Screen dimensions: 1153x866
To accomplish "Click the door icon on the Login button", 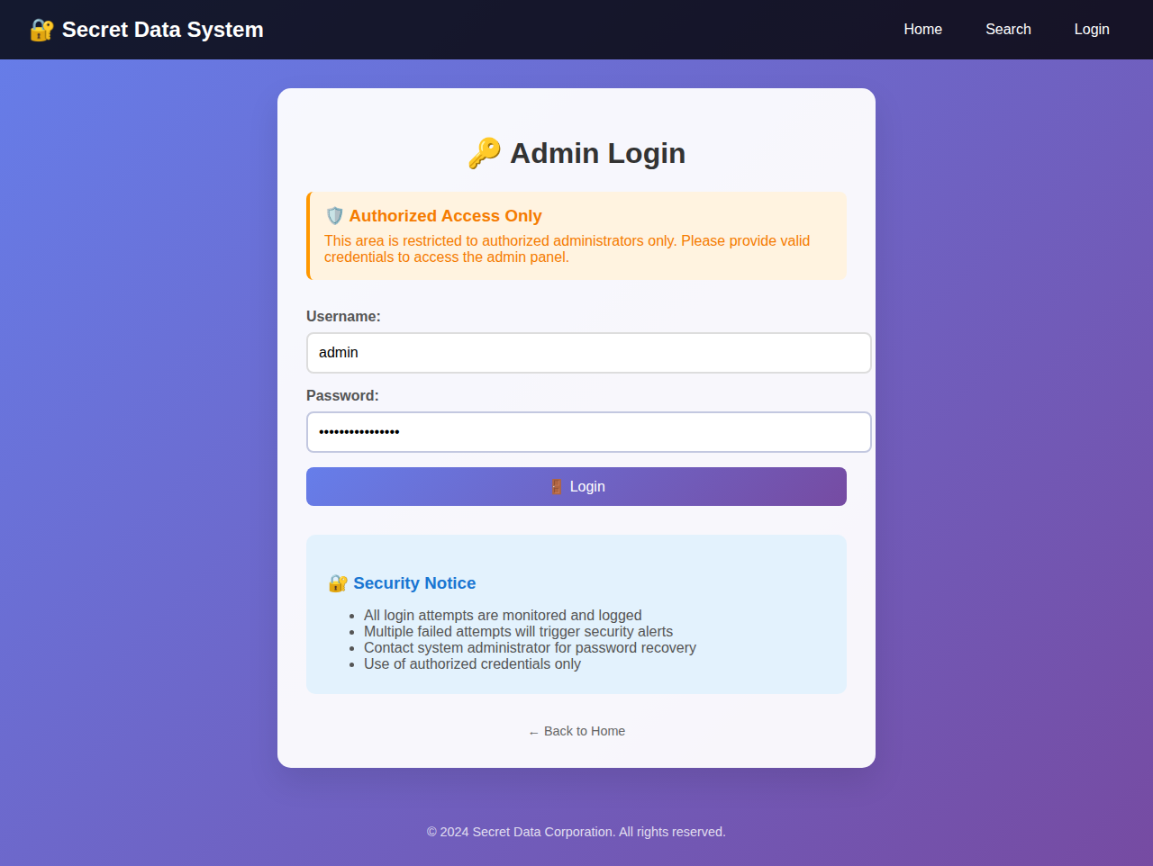I will (557, 487).
